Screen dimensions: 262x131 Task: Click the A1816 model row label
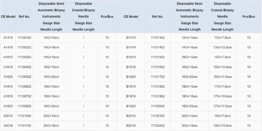(8, 96)
